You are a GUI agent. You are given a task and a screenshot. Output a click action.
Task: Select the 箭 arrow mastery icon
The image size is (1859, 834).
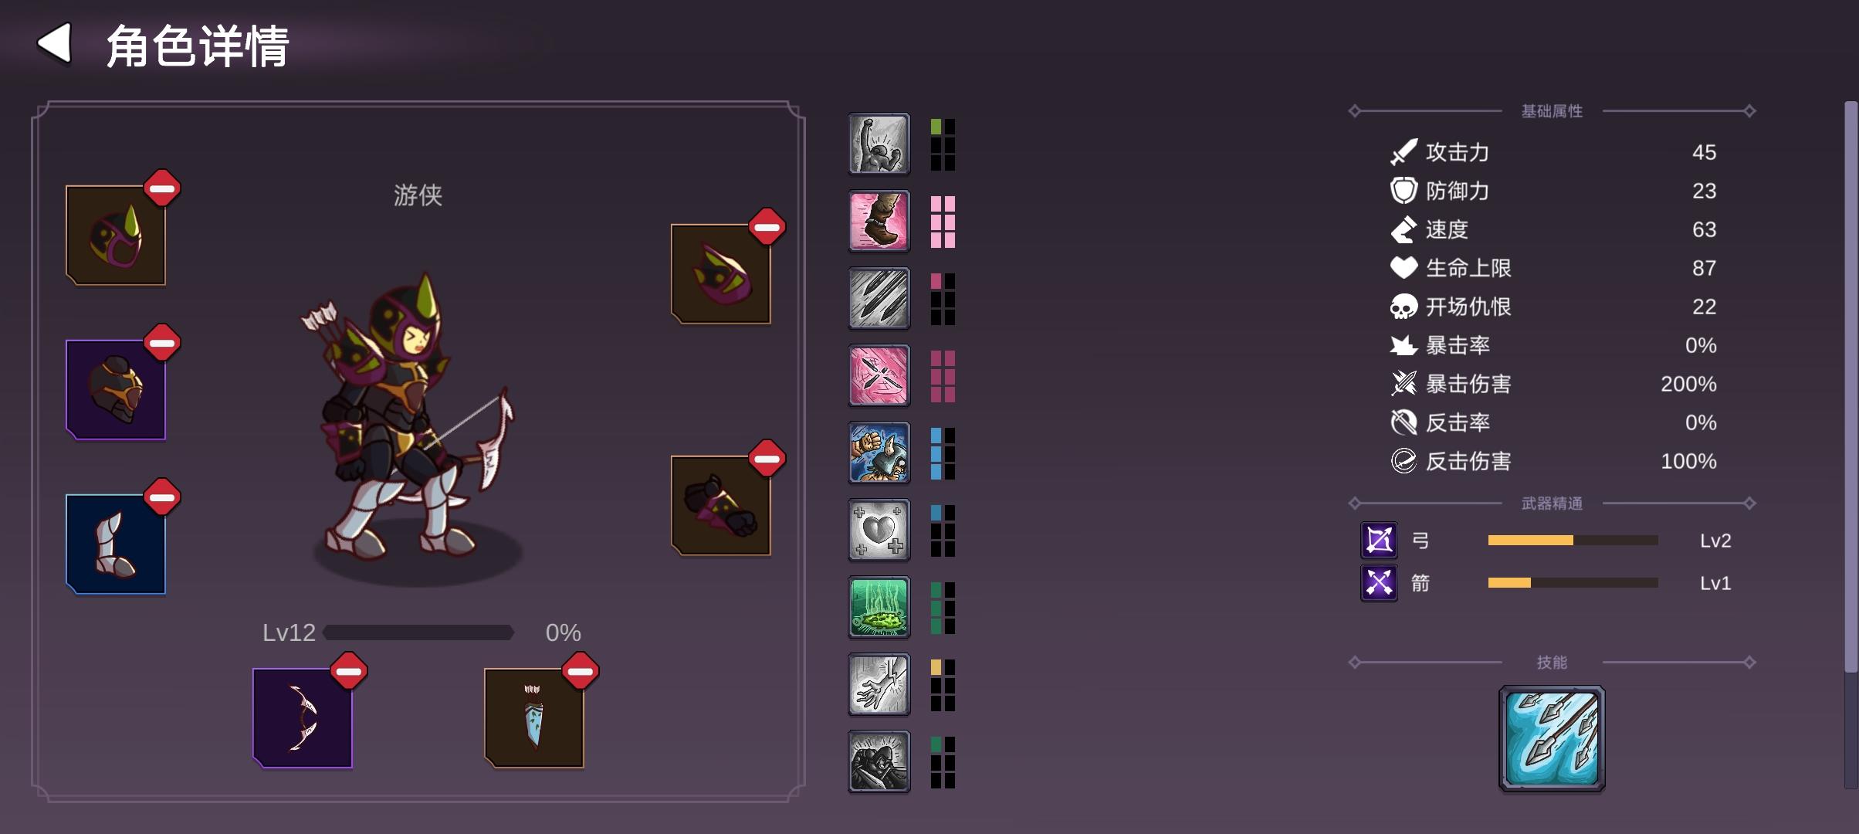1379,582
